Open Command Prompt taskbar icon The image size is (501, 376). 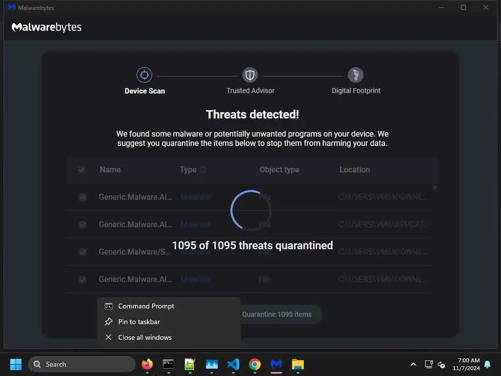click(x=168, y=364)
